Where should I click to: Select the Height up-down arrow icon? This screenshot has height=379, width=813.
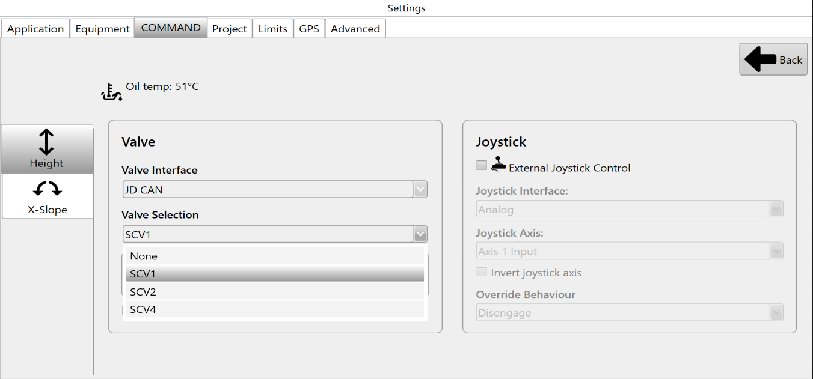pos(46,142)
